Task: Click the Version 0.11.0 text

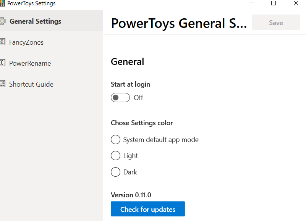Action: [131, 195]
